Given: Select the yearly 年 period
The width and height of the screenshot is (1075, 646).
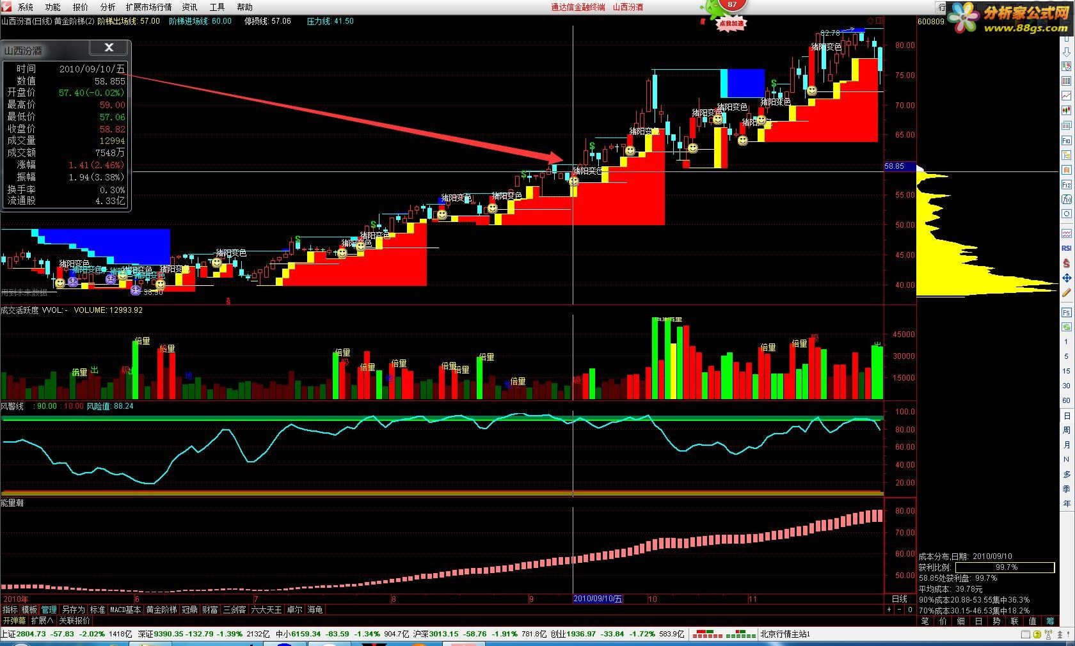Looking at the screenshot, I should click(x=1066, y=504).
